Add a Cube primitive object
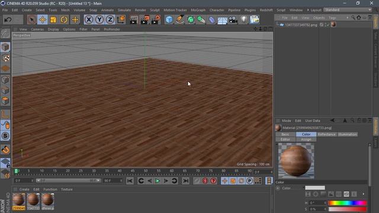The width and height of the screenshot is (379, 213). point(169,20)
